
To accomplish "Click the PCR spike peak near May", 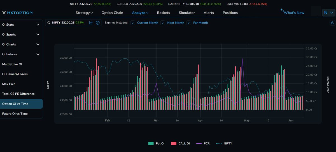I will point(242,59).
